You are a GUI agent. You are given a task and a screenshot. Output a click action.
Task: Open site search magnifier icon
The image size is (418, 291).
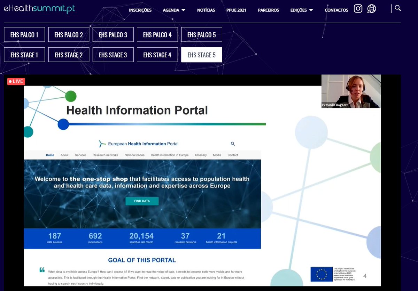click(x=398, y=8)
